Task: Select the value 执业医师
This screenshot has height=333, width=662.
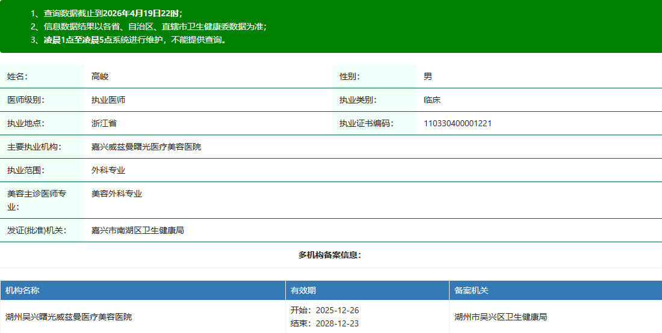Action: [x=108, y=100]
